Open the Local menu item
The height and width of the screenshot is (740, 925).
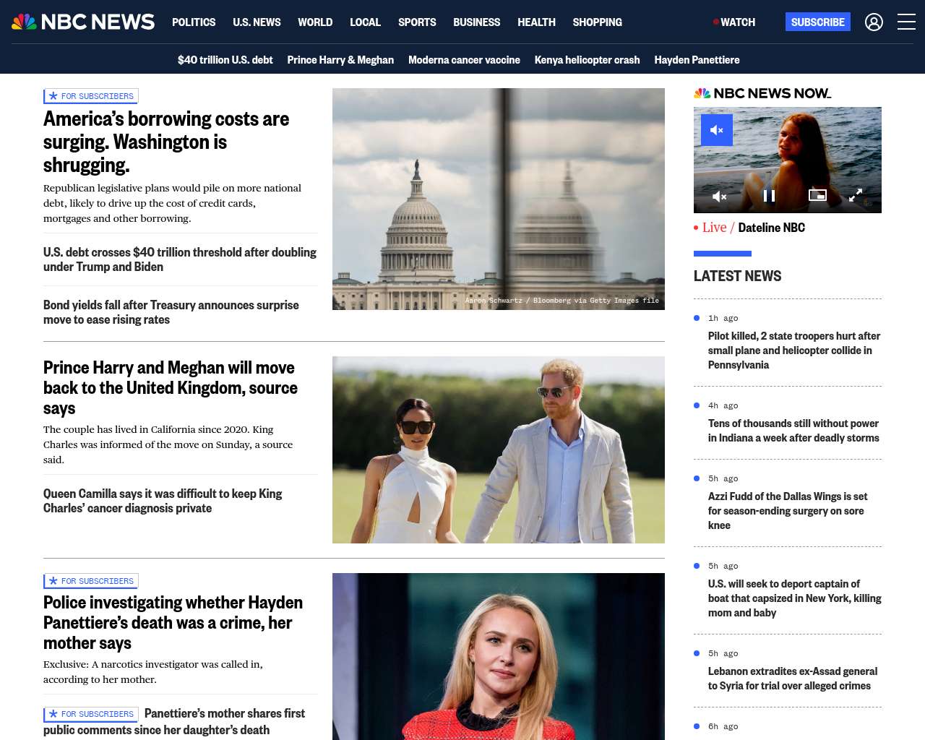[365, 22]
